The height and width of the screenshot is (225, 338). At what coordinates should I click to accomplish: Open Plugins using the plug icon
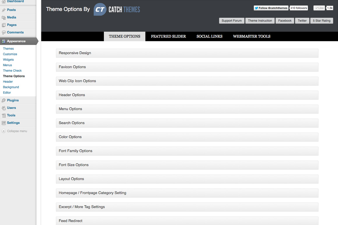pos(4,100)
